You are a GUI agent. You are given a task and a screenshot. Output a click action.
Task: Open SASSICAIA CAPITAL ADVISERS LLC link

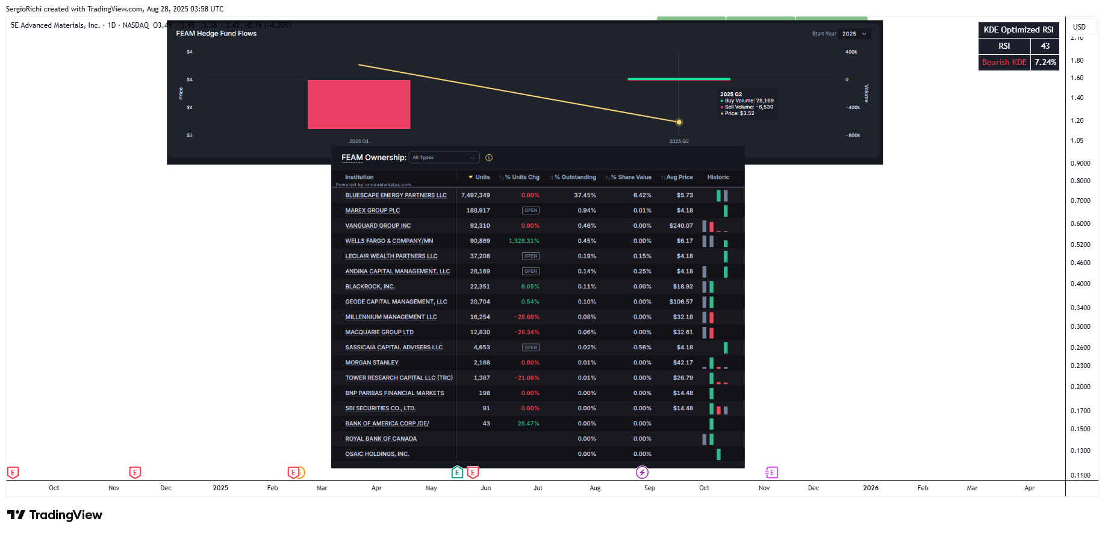[393, 348]
